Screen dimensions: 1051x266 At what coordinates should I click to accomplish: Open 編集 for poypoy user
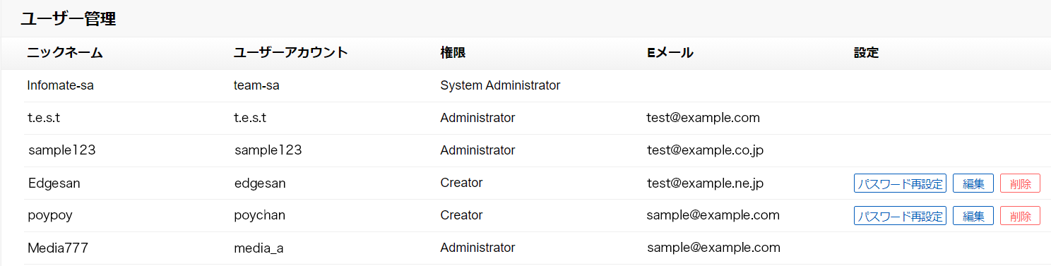[973, 216]
